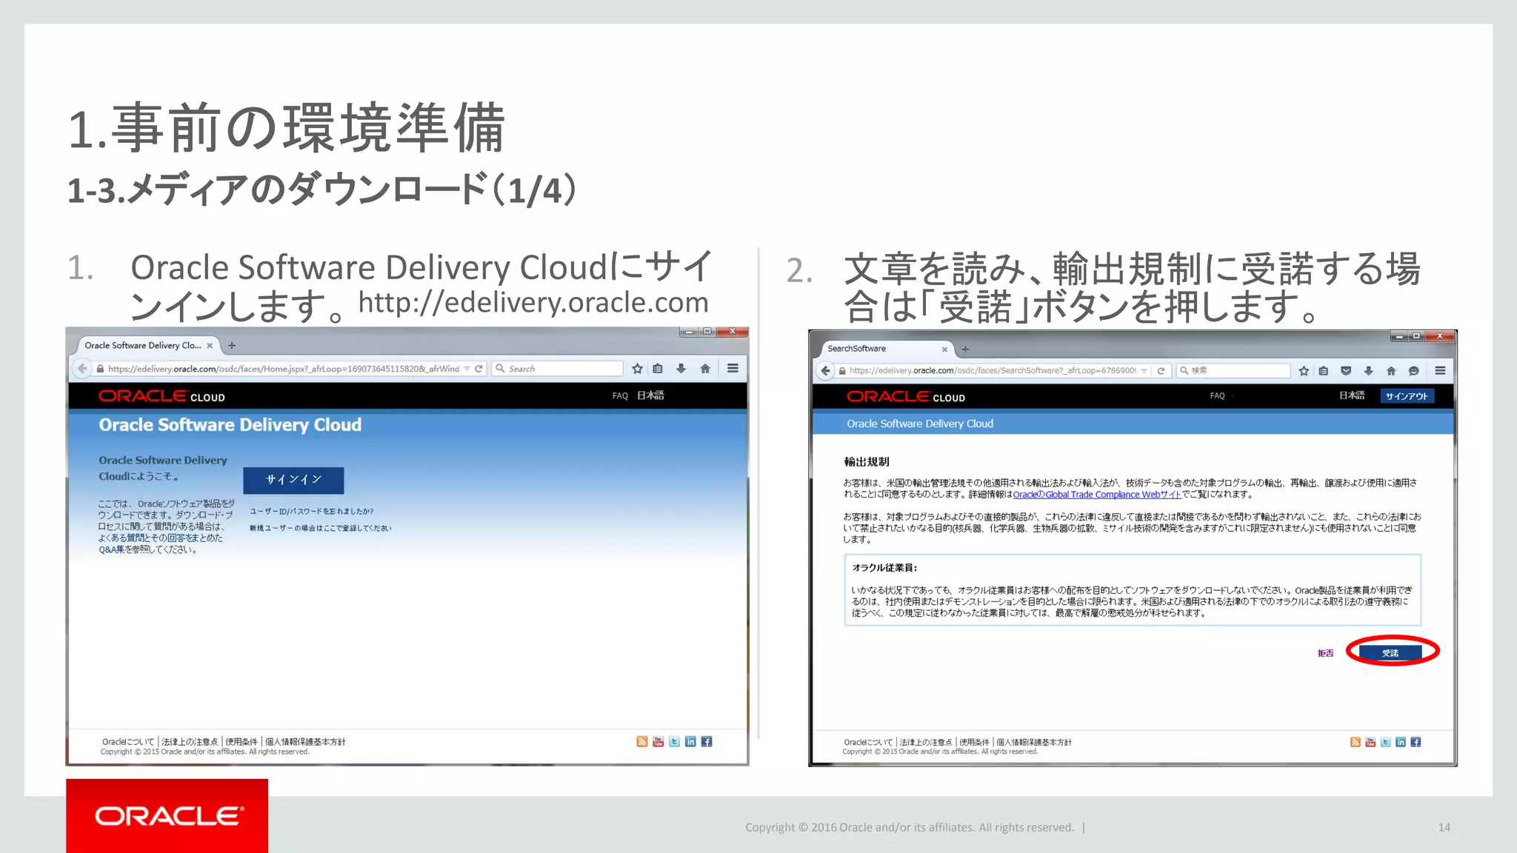Click the back arrow in the Oracle Software Delivery Cloud home browser
The image size is (1517, 853).
coord(82,368)
